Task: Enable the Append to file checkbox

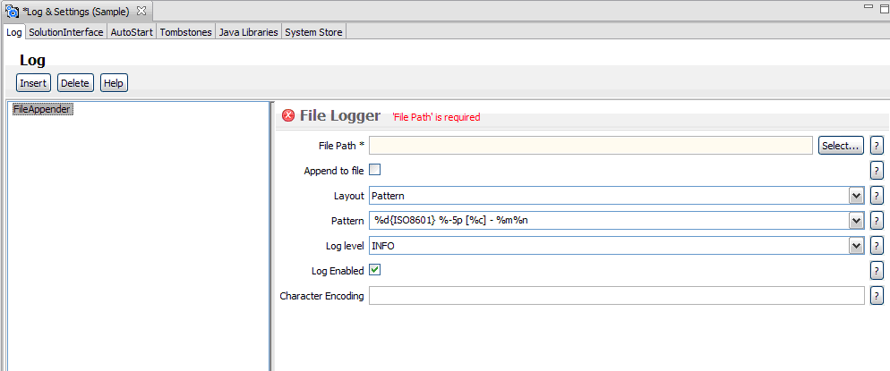Action: (x=375, y=170)
